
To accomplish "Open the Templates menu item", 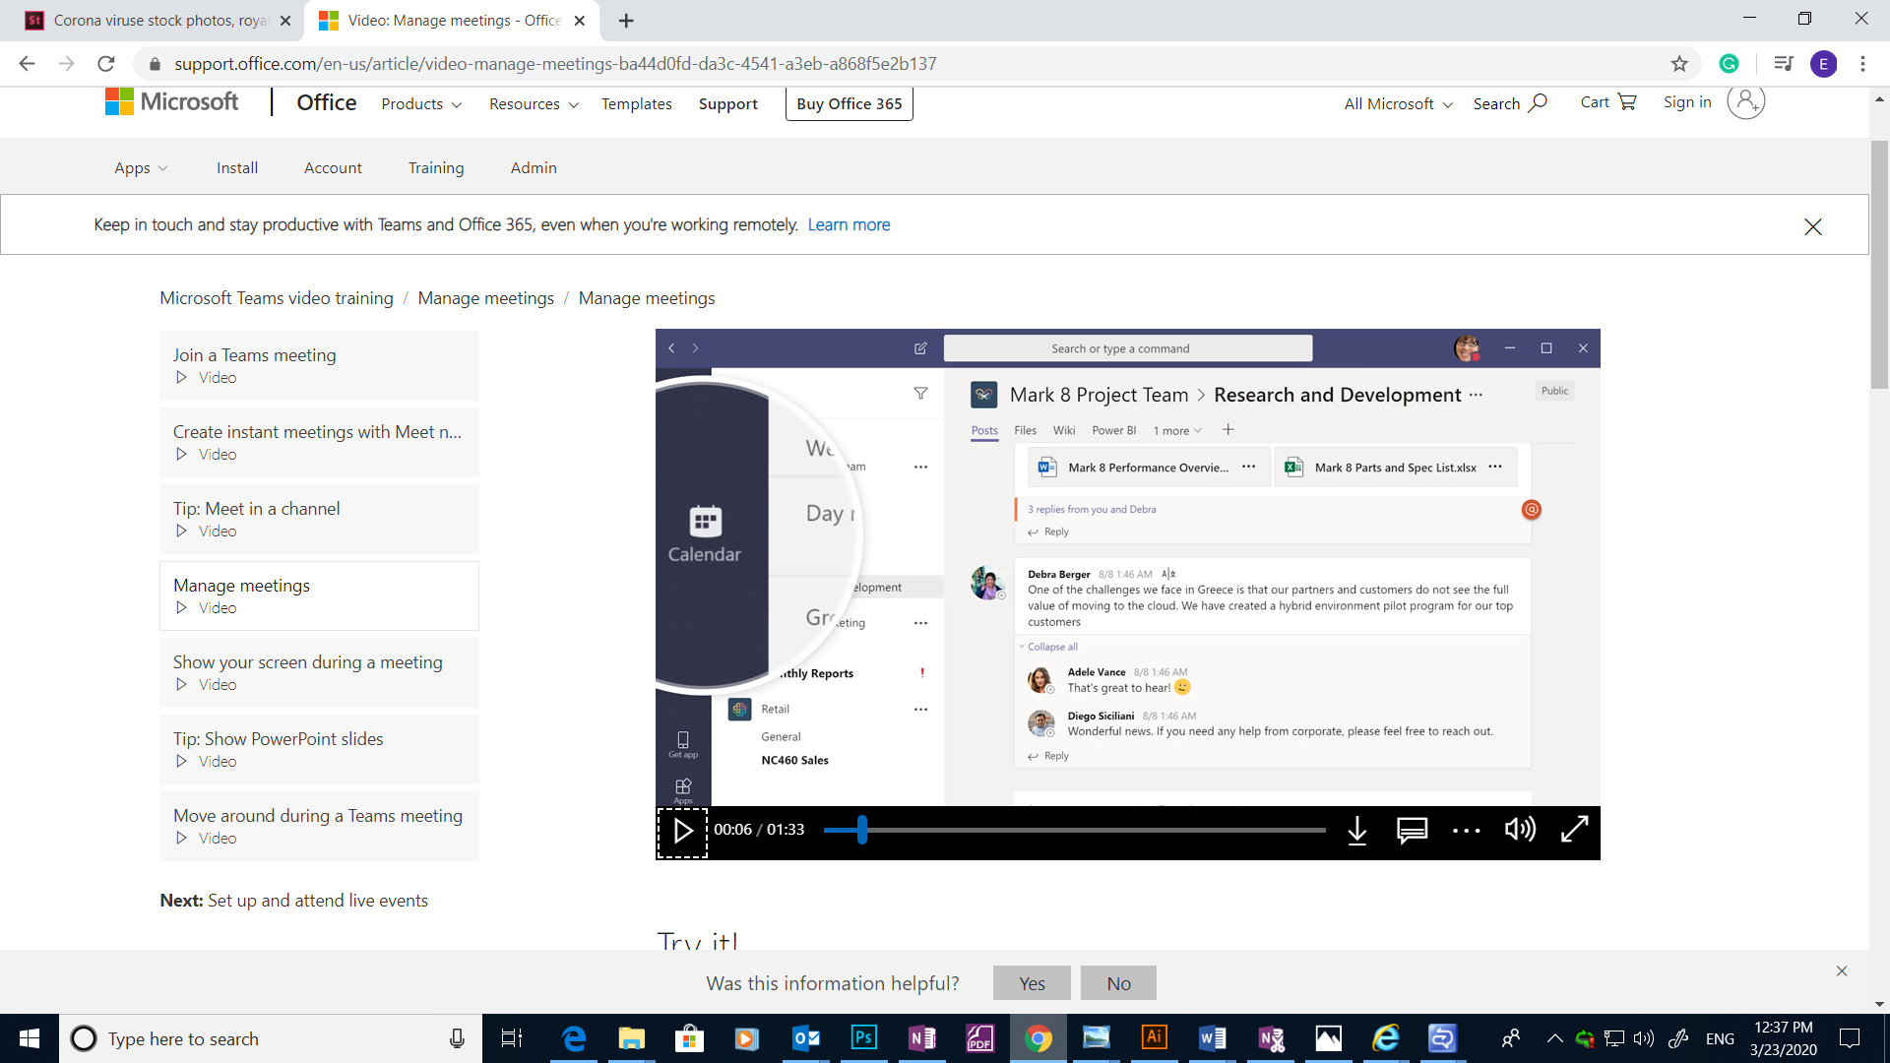I will (x=636, y=104).
